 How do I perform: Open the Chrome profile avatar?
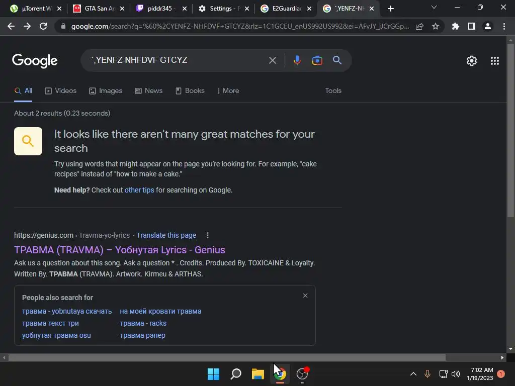488,26
